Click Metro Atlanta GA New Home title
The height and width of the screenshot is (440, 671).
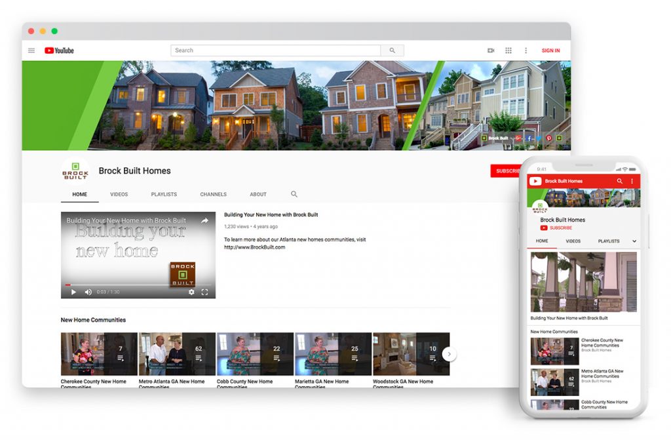point(172,384)
